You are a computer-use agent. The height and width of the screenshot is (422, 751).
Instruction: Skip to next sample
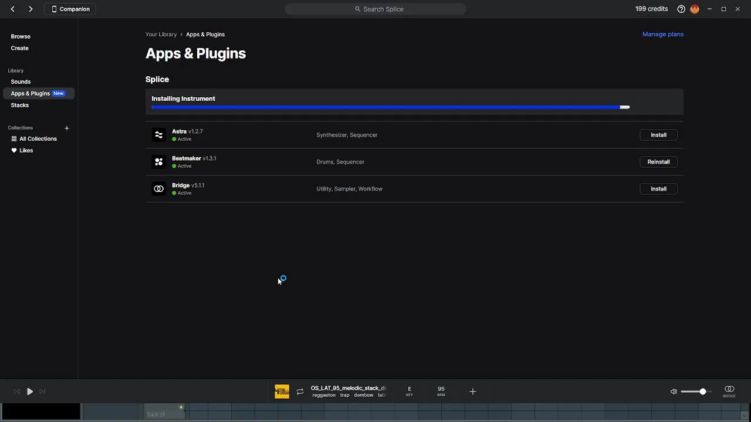pos(42,392)
